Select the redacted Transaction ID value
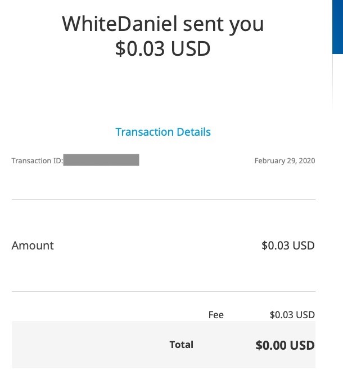The height and width of the screenshot is (379, 343). tap(101, 160)
